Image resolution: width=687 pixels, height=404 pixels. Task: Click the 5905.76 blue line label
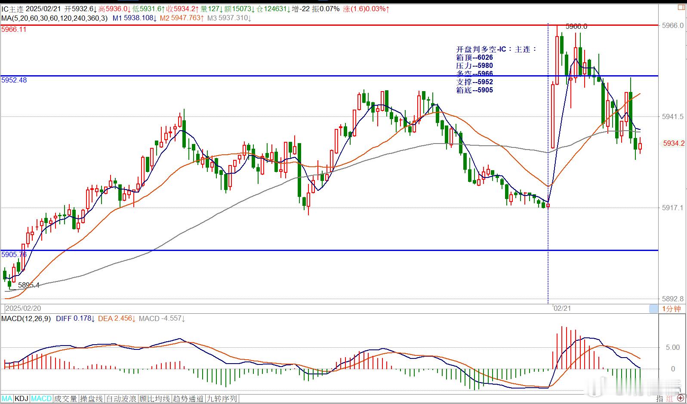(x=14, y=254)
